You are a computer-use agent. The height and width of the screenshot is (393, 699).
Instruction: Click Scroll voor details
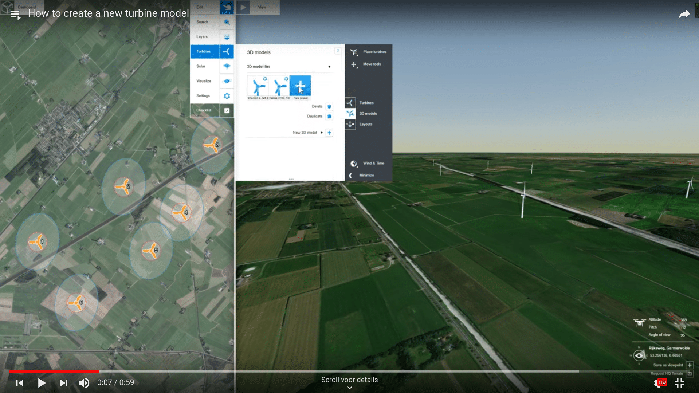(x=349, y=380)
